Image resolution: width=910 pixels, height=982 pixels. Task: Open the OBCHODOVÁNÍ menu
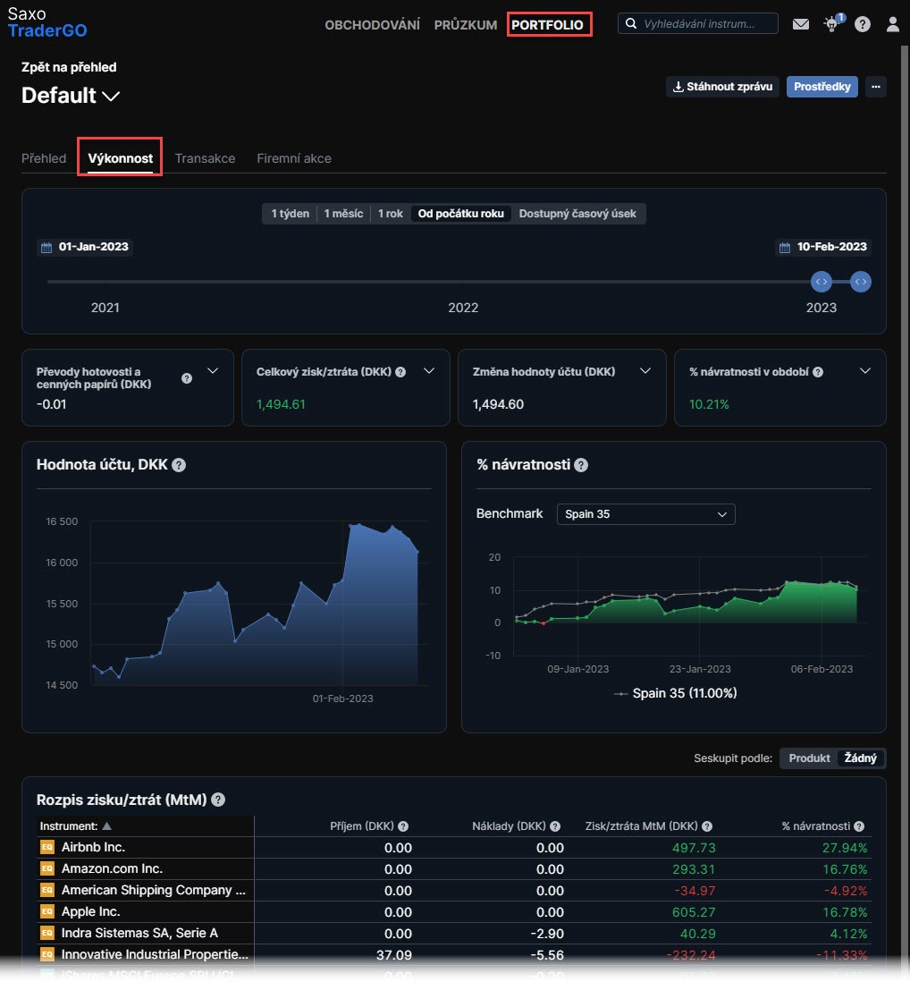point(372,24)
